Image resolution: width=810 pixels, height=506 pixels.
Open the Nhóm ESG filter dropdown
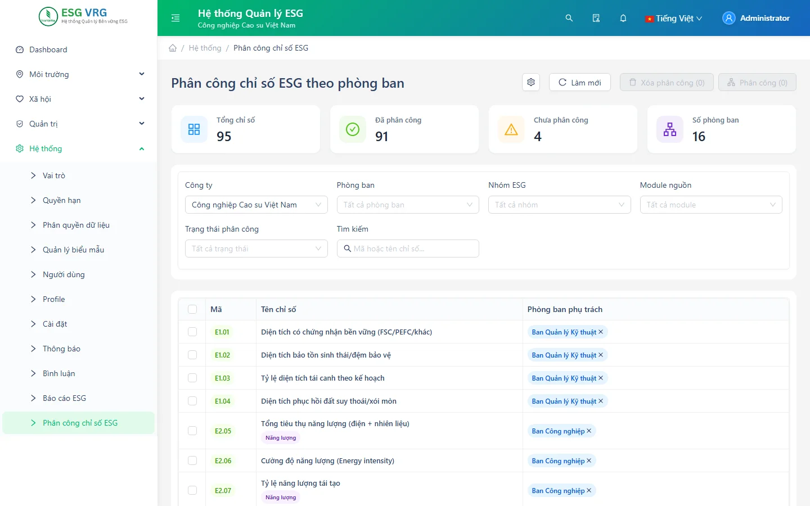[560, 205]
